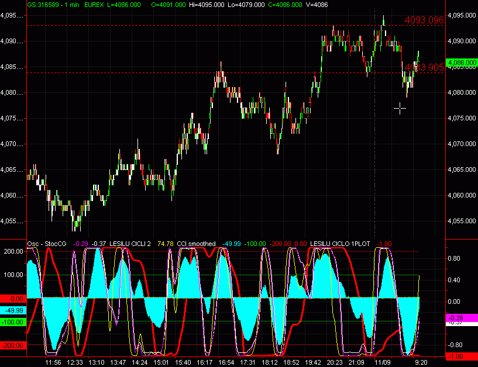Image resolution: width=478 pixels, height=367 pixels.
Task: Click '4,065....' on the left price axis
Action: [x=12, y=170]
